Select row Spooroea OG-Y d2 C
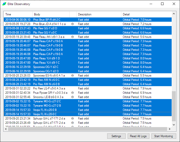The width and height of the screenshot is (180, 142). pyautogui.click(x=88, y=67)
